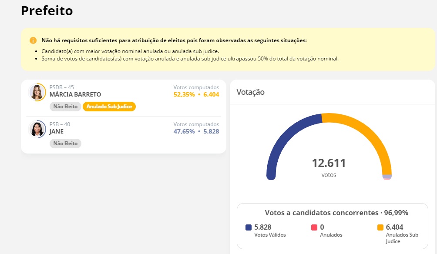Click the 12.611 total votes figure
Image resolution: width=437 pixels, height=254 pixels.
329,164
